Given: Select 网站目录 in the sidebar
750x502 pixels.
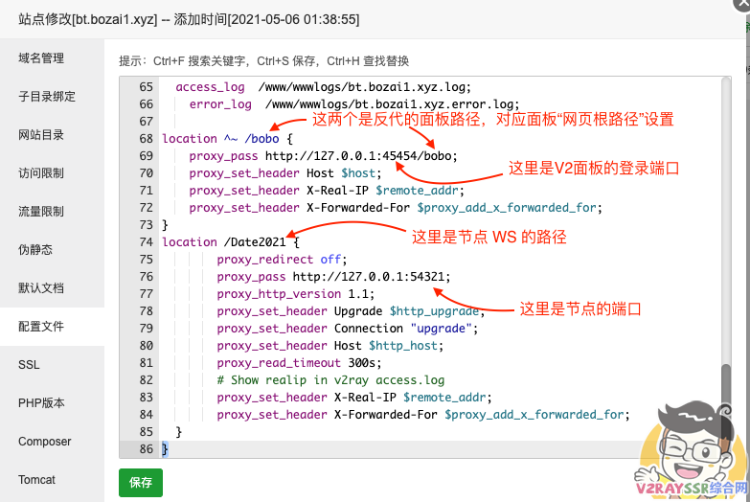Looking at the screenshot, I should (41, 135).
